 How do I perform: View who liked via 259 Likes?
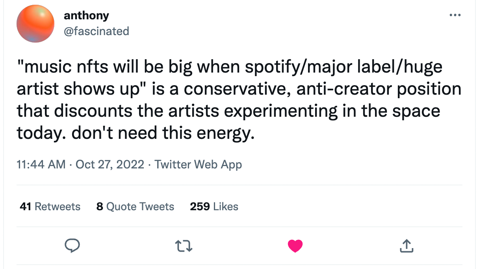[x=214, y=206]
